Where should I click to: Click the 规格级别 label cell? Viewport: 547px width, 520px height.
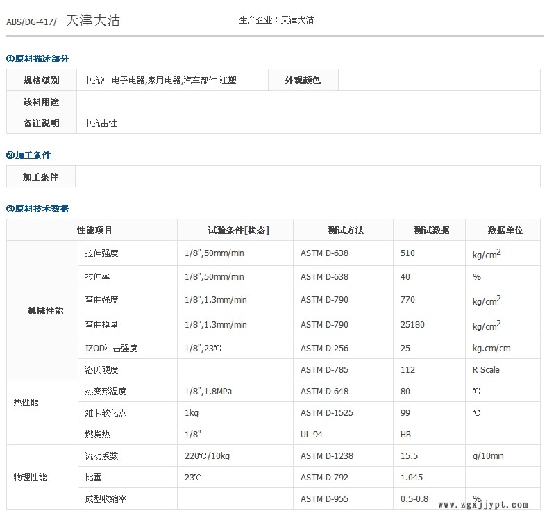coord(41,81)
